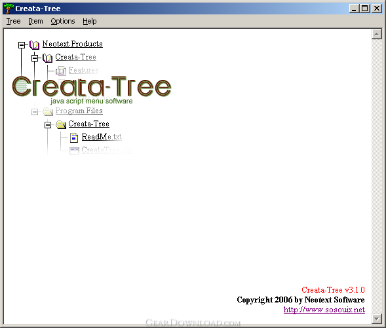Viewport: 386px width, 328px height.
Task: Click the ReadMe.txt document icon
Action: click(74, 137)
